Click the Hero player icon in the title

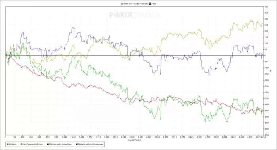(150, 4)
